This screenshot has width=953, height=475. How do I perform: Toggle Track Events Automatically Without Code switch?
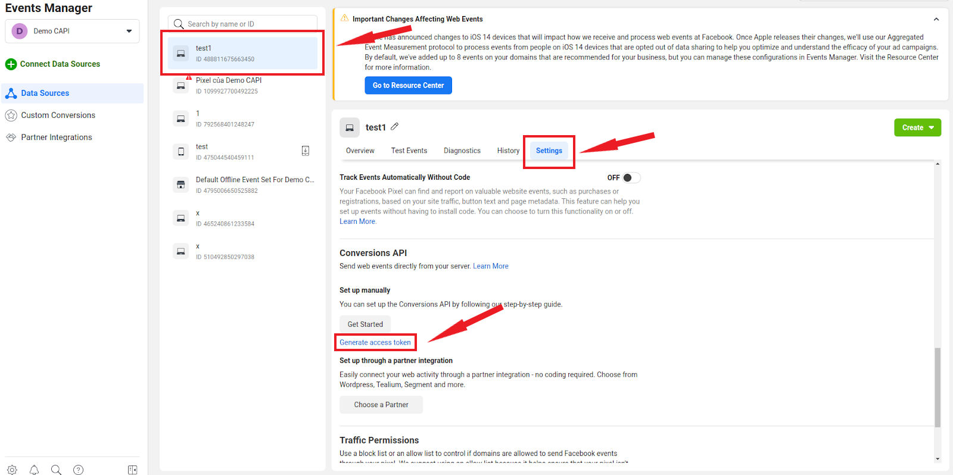631,177
